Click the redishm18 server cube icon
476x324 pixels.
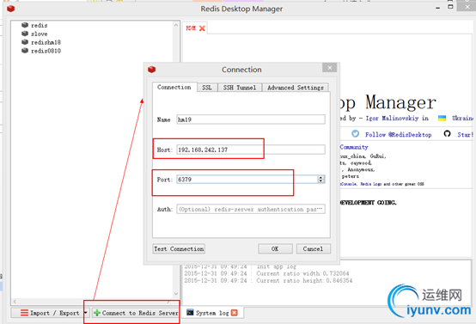click(25, 42)
